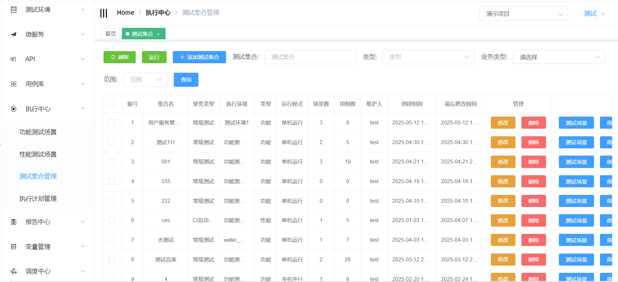
Task: Click the 微服务 paper plane icon
Action: (13, 34)
